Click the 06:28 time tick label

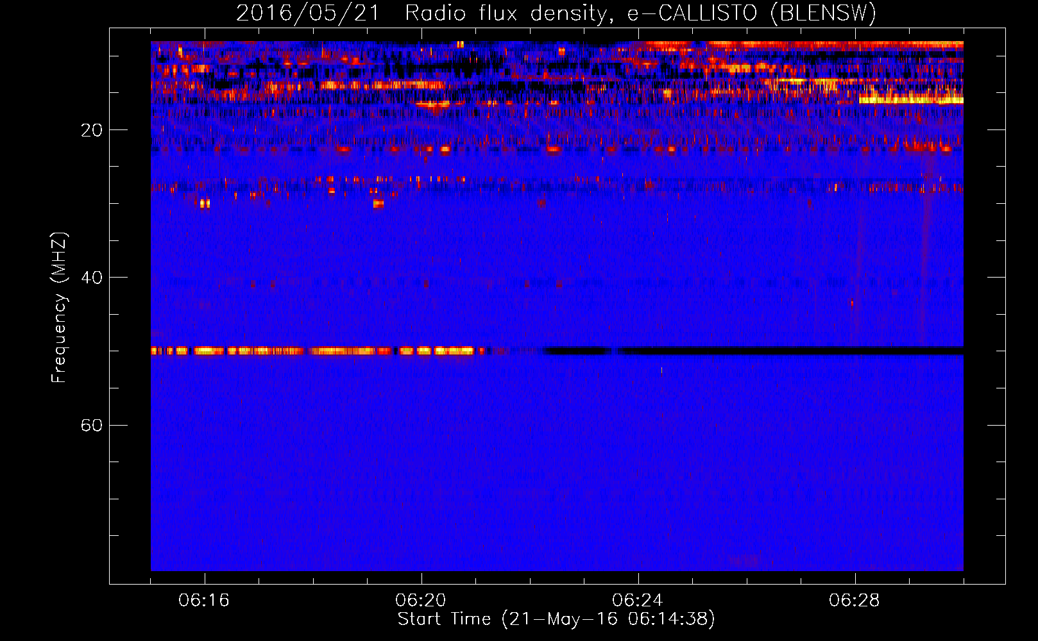click(855, 601)
